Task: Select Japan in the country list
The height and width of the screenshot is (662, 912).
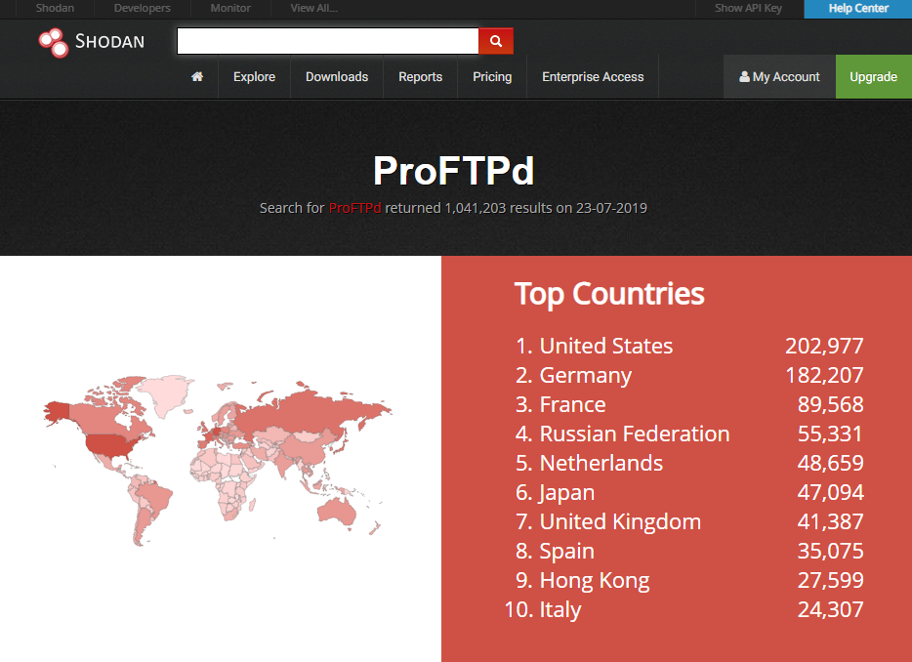Action: 566,493
